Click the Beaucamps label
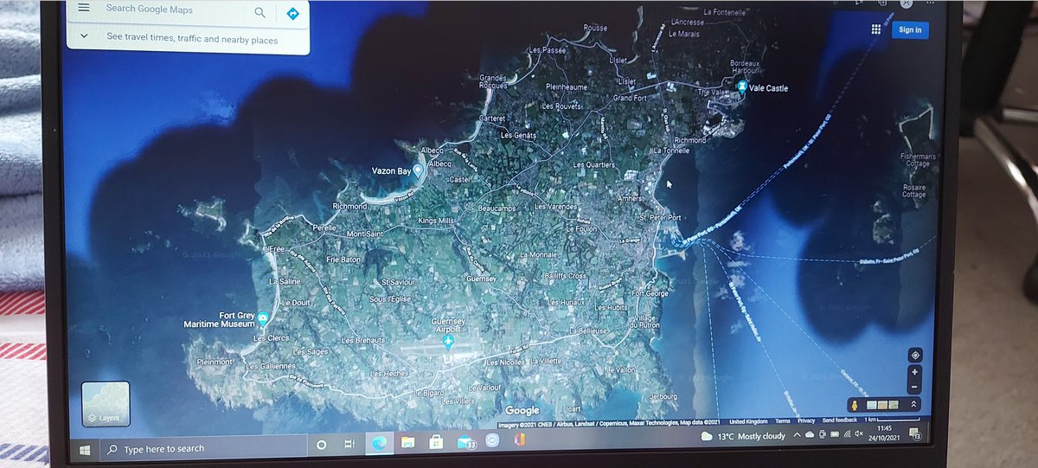 (497, 208)
